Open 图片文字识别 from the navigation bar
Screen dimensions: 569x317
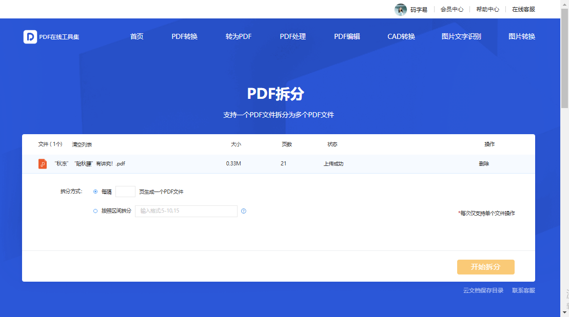460,36
